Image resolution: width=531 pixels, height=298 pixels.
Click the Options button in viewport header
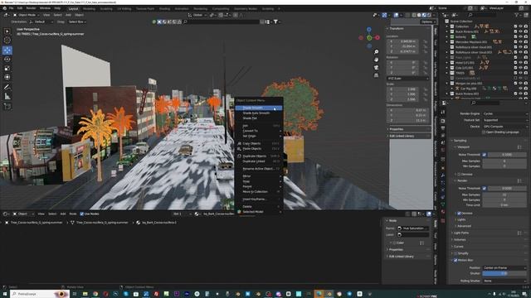428,22
